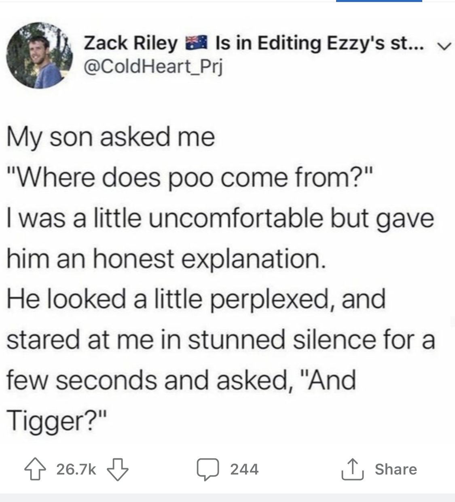Open Zack Riley's profile picture
The height and width of the screenshot is (502, 455).
(39, 55)
